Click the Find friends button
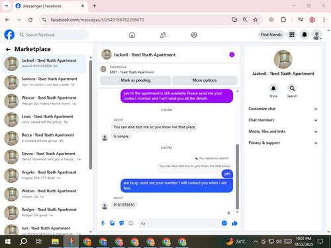Screen dimensions: 331x248 click(x=271, y=34)
